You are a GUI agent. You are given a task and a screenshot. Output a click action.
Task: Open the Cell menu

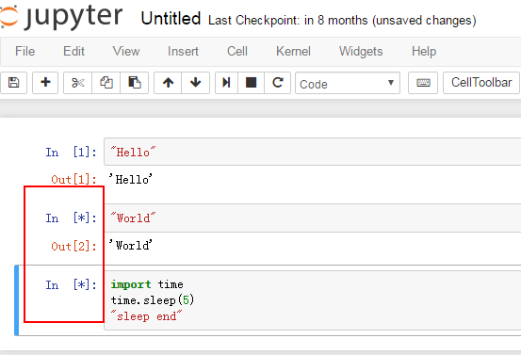coord(237,52)
